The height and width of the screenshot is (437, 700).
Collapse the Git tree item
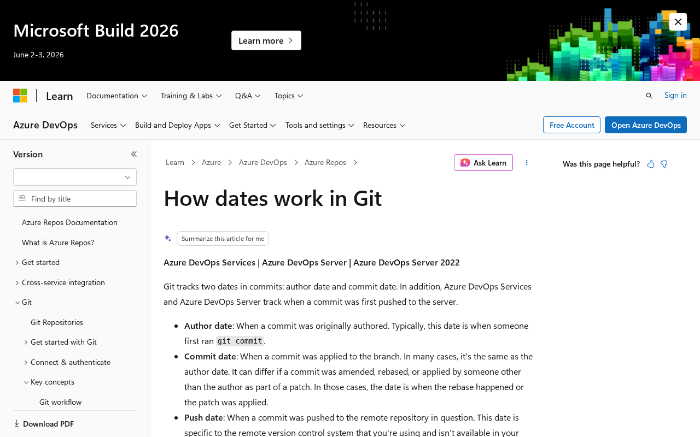(23, 302)
